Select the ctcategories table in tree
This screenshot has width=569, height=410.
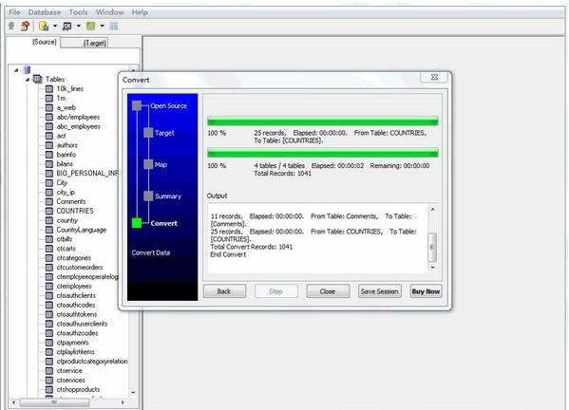[x=74, y=258]
